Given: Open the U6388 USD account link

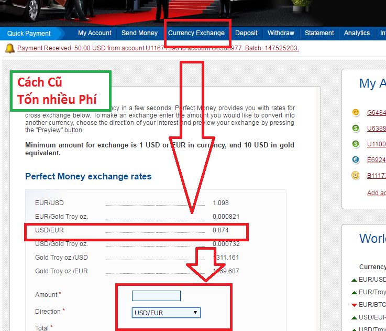Looking at the screenshot, I should pos(377,129).
